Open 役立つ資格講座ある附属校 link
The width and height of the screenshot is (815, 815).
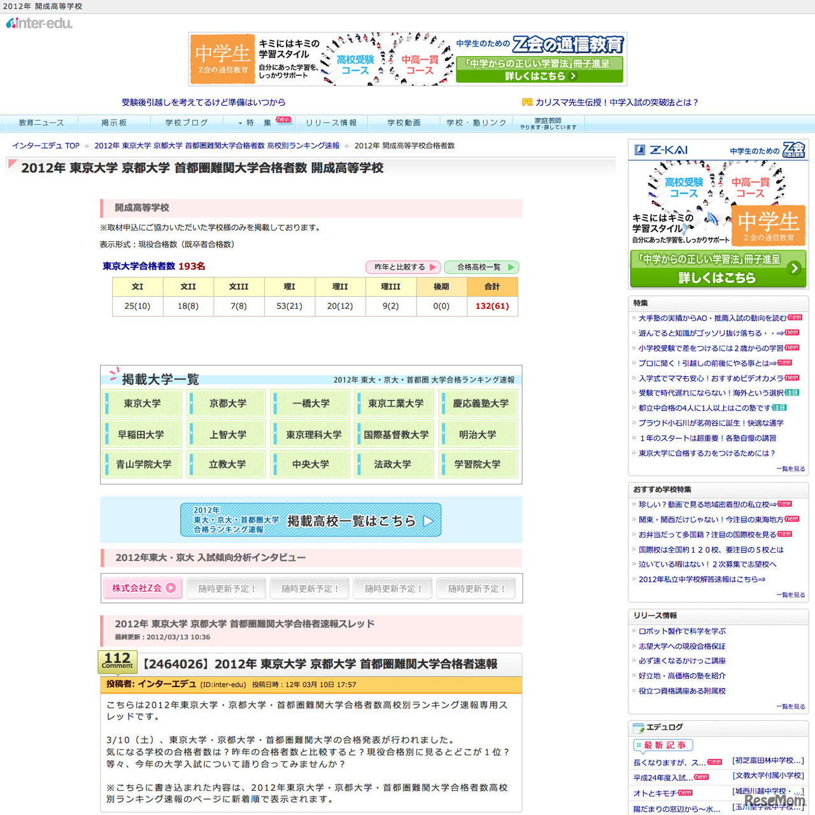pos(682,691)
